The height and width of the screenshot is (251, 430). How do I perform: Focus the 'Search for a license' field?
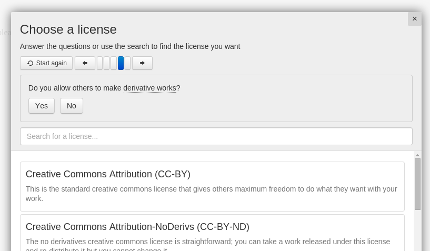216,136
